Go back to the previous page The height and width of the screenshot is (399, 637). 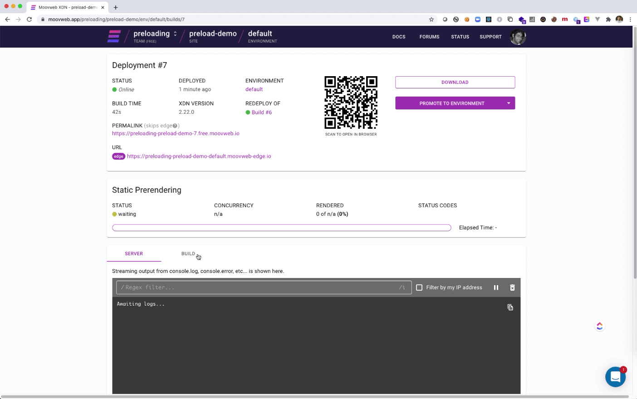[7, 19]
